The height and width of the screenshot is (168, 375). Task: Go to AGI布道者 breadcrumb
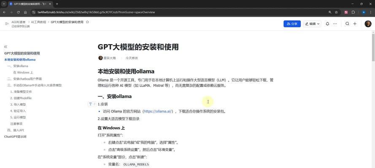(x=19, y=22)
